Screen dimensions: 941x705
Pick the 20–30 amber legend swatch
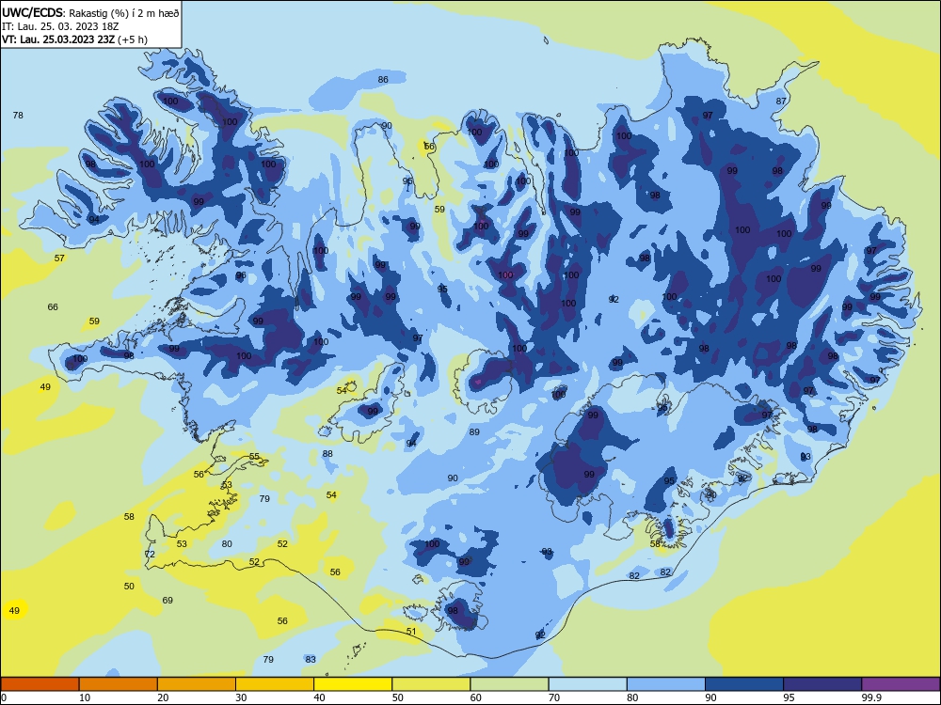[197, 684]
